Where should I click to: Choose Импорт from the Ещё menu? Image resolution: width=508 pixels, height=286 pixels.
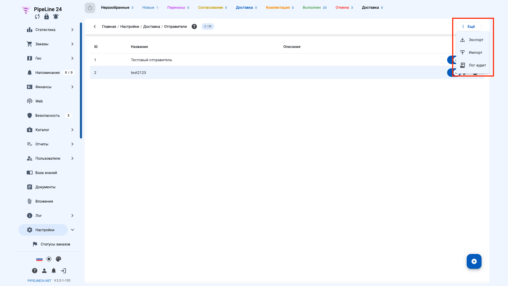[473, 52]
